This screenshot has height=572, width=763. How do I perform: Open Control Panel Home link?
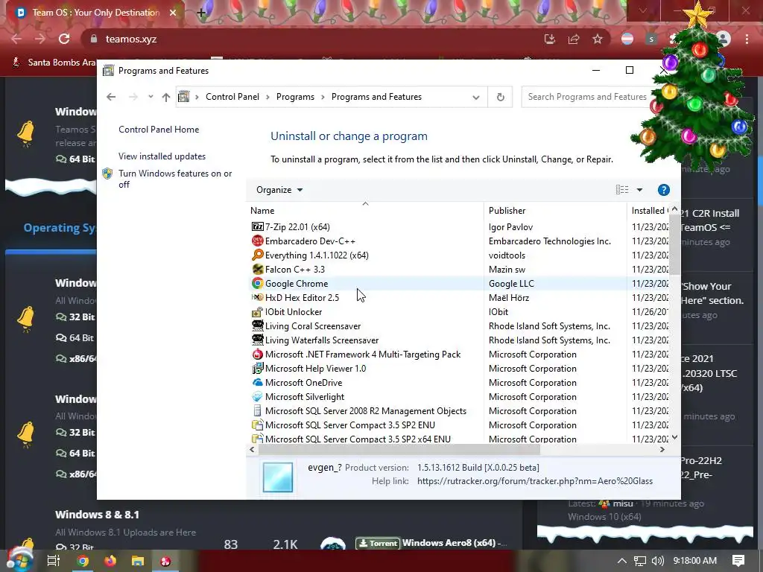point(159,130)
